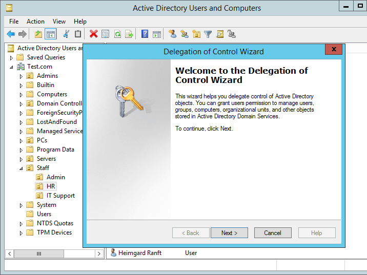Click the Export List toolbar icon

(x=129, y=34)
